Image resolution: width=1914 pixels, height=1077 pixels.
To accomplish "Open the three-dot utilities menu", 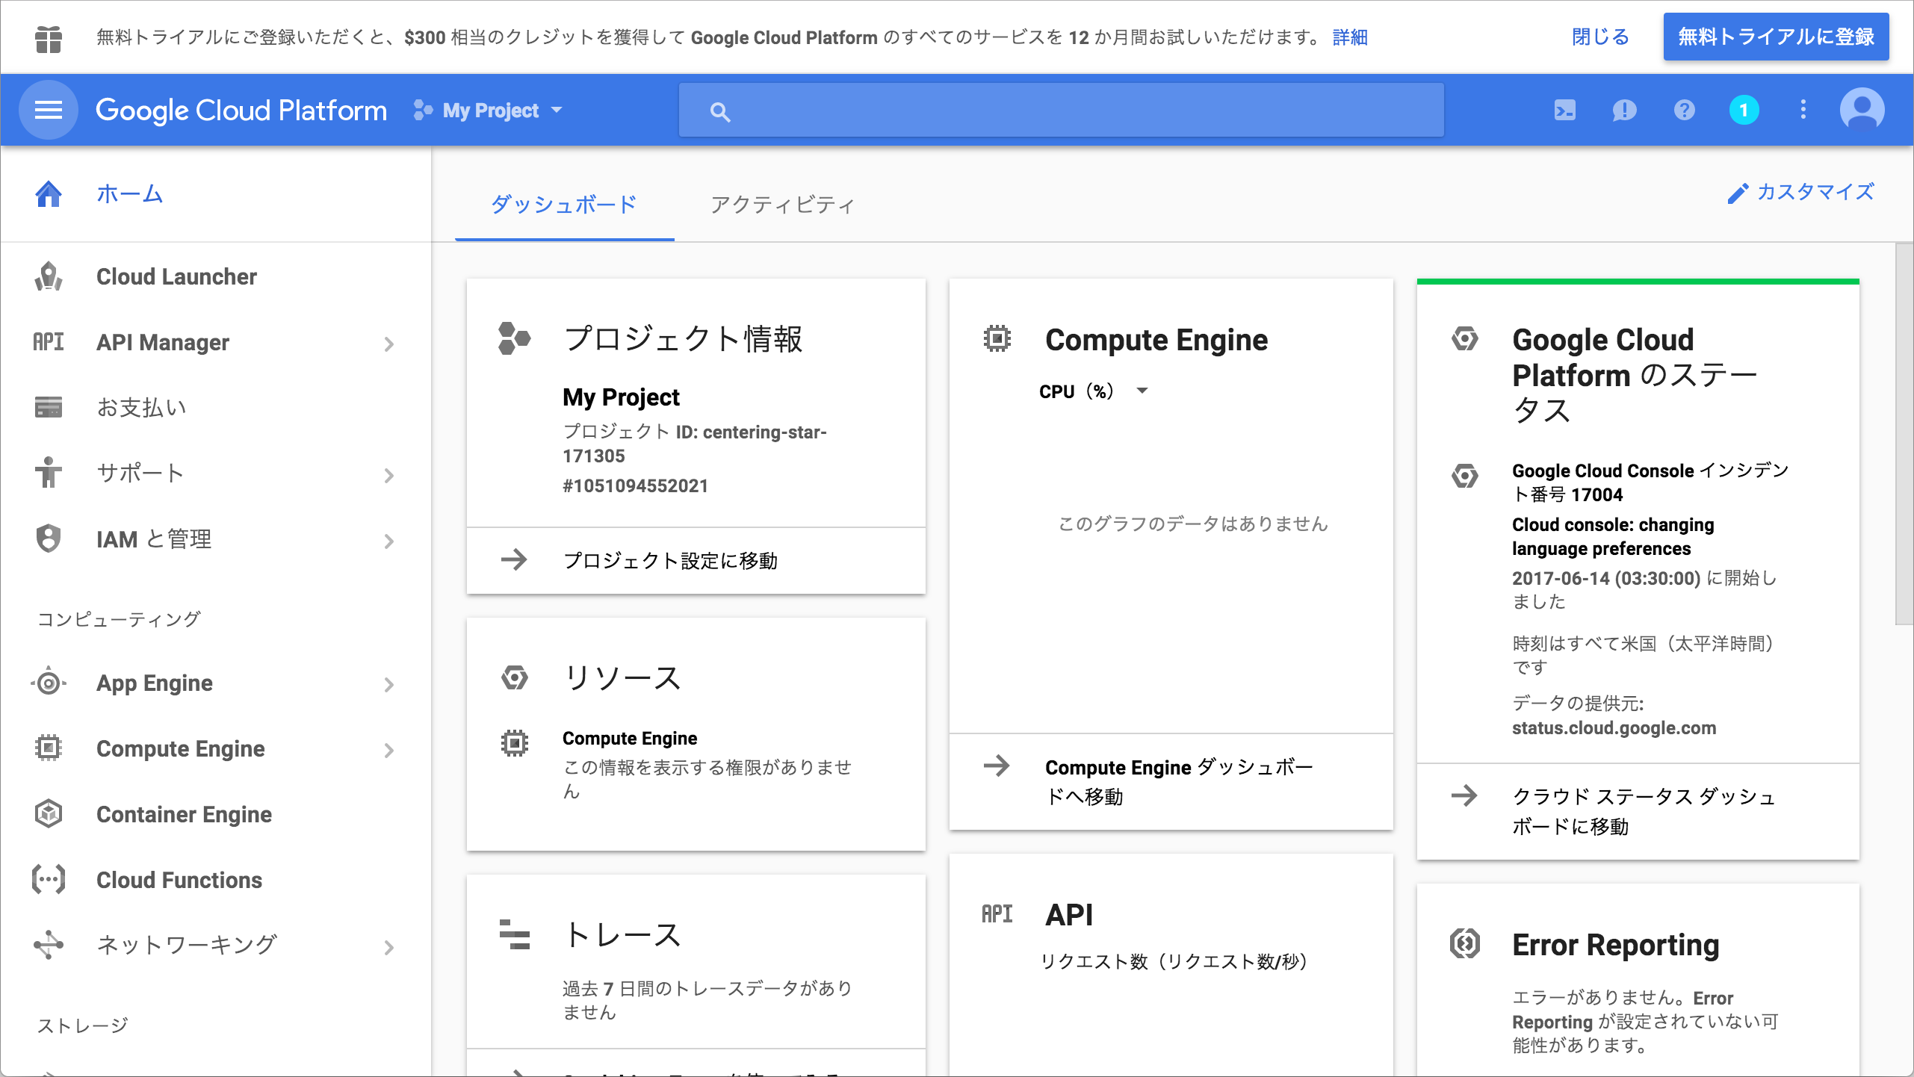I will pyautogui.click(x=1803, y=111).
